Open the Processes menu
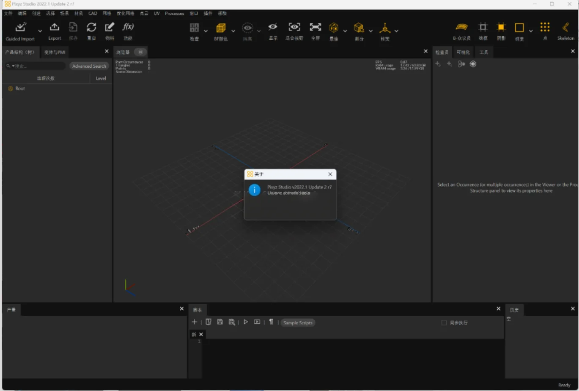Screen dimensions: 579x391 pos(174,14)
